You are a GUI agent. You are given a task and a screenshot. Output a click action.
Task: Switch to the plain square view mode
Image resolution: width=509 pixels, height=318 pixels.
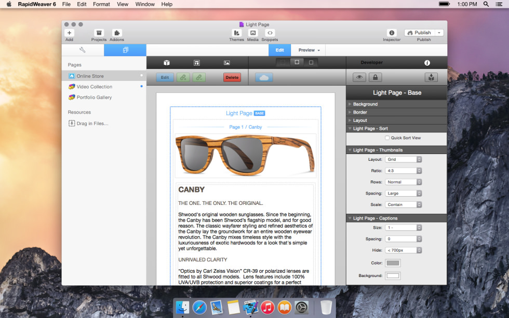pyautogui.click(x=311, y=62)
